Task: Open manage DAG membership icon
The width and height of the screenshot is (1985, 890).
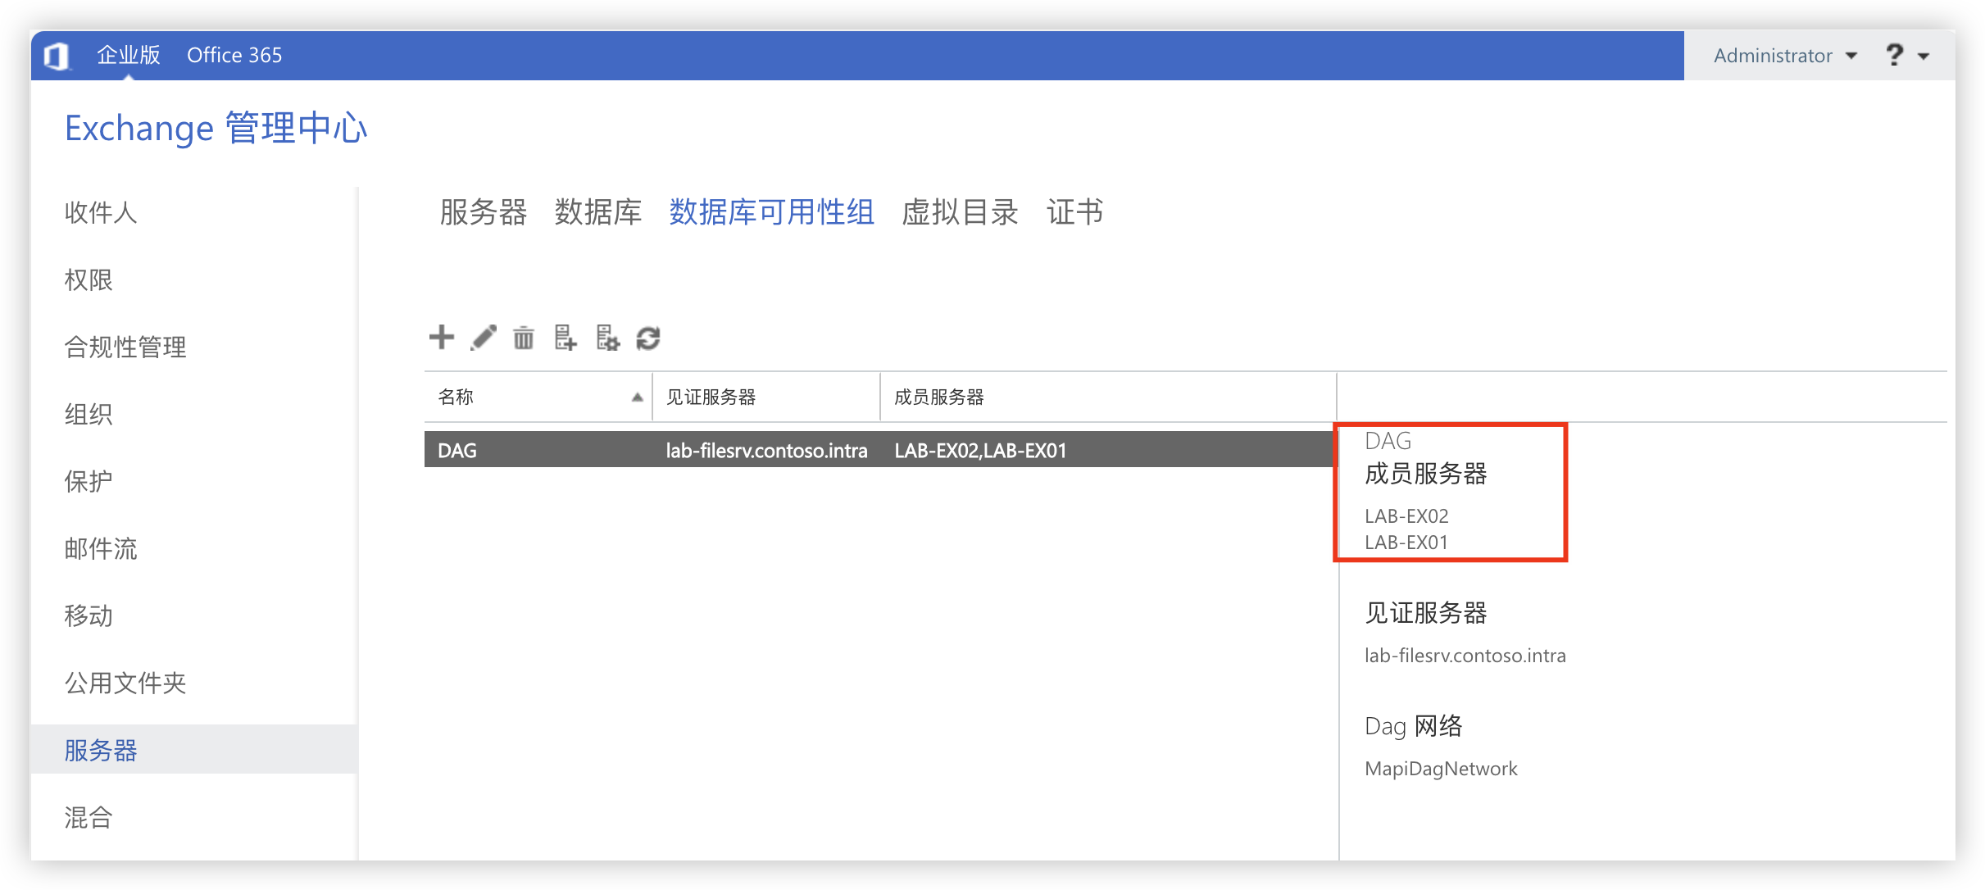Action: (566, 337)
